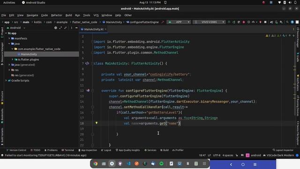Click the expand all icon in Project panel

[60, 28]
